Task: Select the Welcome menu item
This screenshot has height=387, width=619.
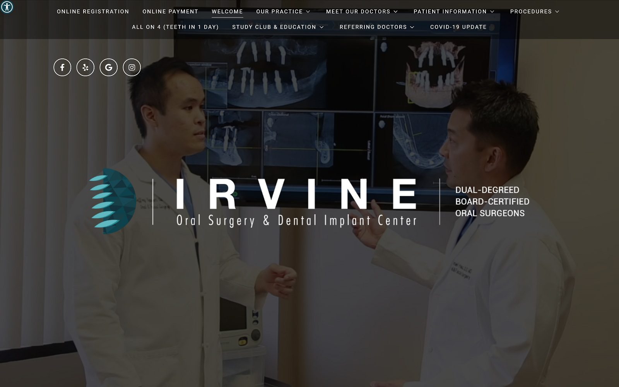Action: [x=227, y=12]
